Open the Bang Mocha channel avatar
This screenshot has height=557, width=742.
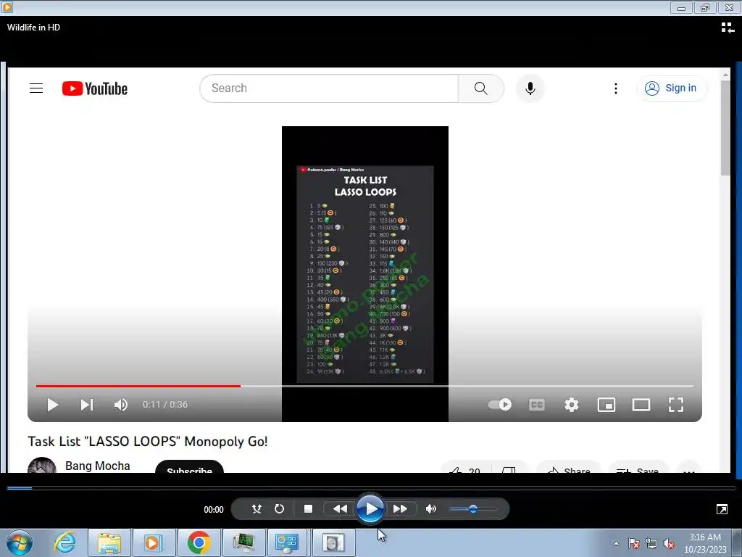tap(42, 466)
